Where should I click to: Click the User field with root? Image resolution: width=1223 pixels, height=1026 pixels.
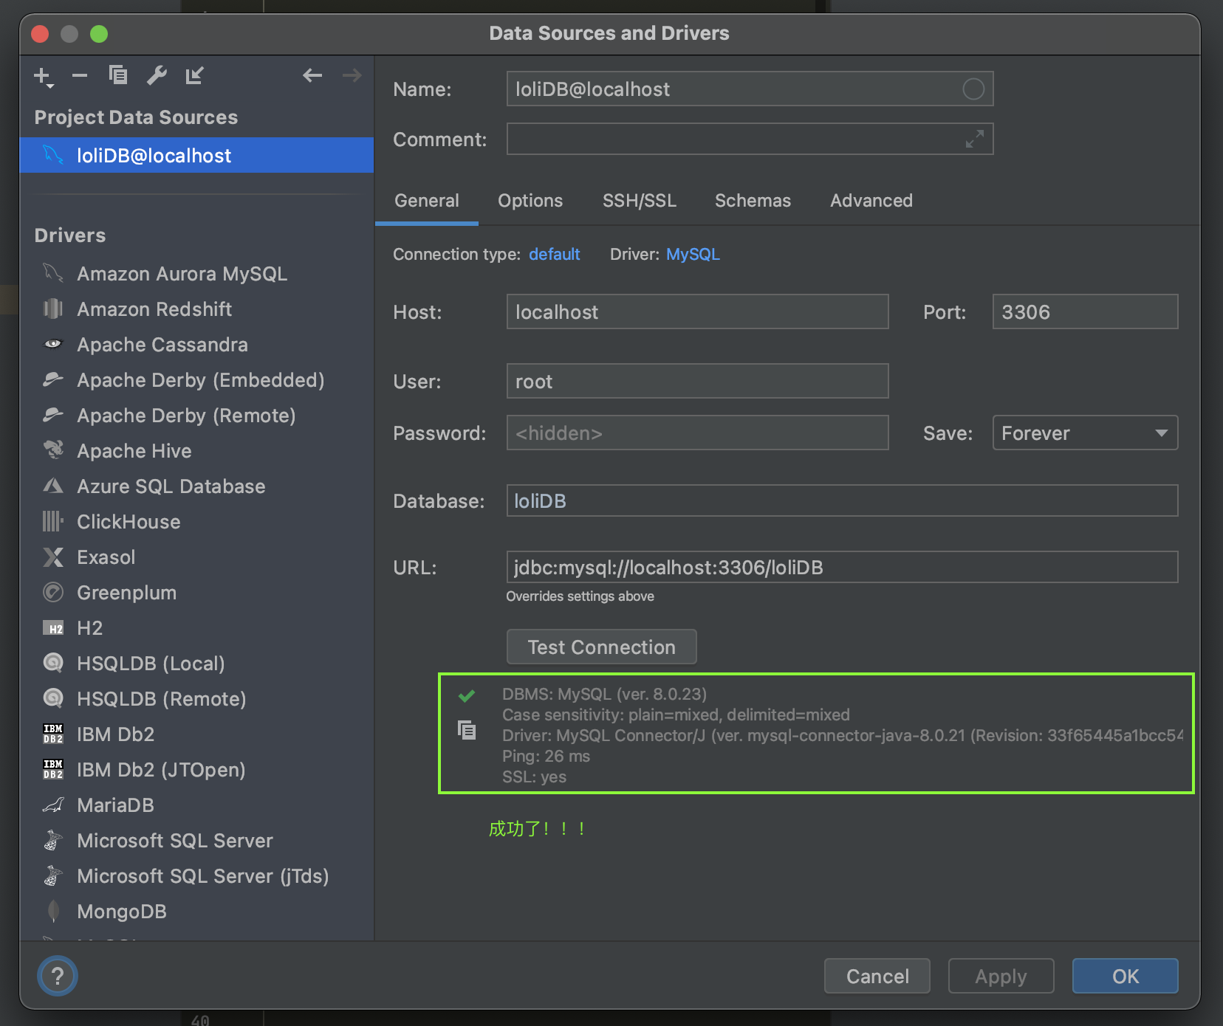click(697, 381)
